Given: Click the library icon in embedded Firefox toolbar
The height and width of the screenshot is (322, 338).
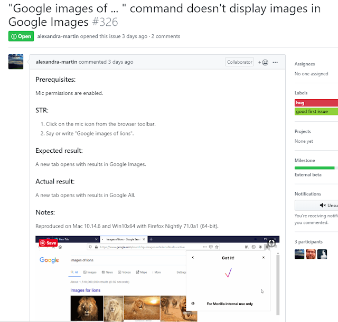Looking at the screenshot, I should pyautogui.click(x=247, y=247).
